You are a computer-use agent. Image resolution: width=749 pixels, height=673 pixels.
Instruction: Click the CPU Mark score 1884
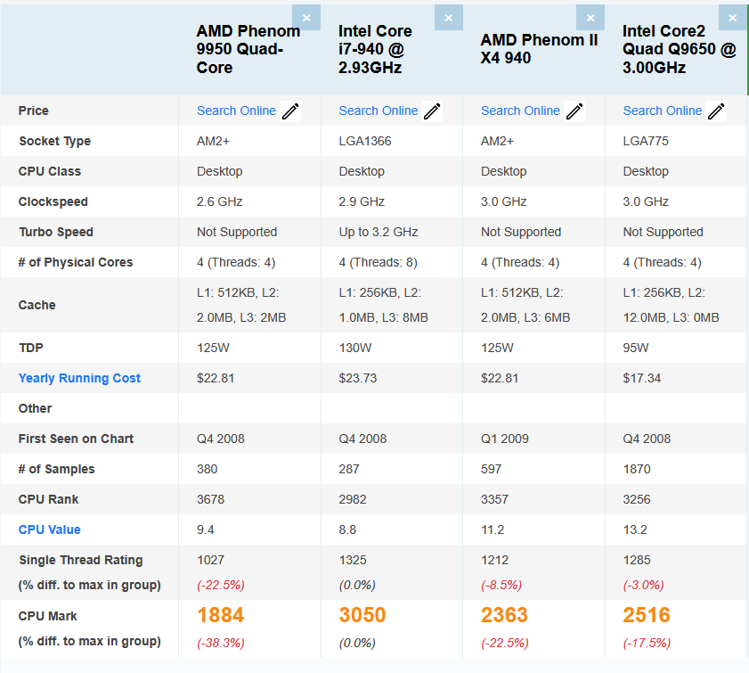[x=221, y=615]
